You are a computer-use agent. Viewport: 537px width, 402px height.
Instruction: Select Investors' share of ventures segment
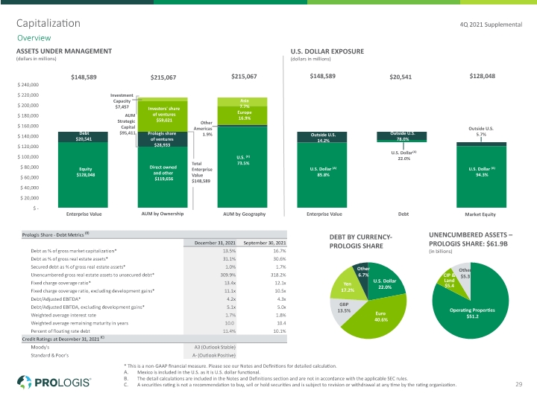pyautogui.click(x=163, y=116)
